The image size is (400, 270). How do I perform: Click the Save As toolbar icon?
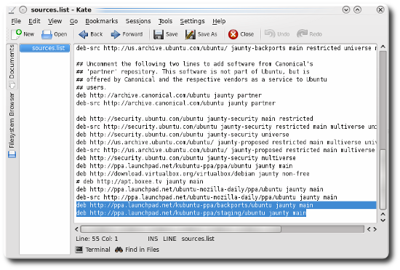(191, 34)
